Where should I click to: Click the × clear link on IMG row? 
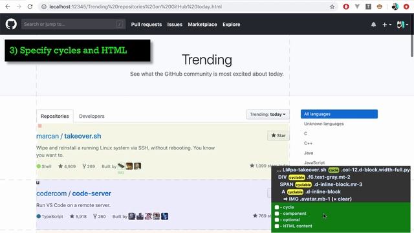pyautogui.click(x=342, y=199)
